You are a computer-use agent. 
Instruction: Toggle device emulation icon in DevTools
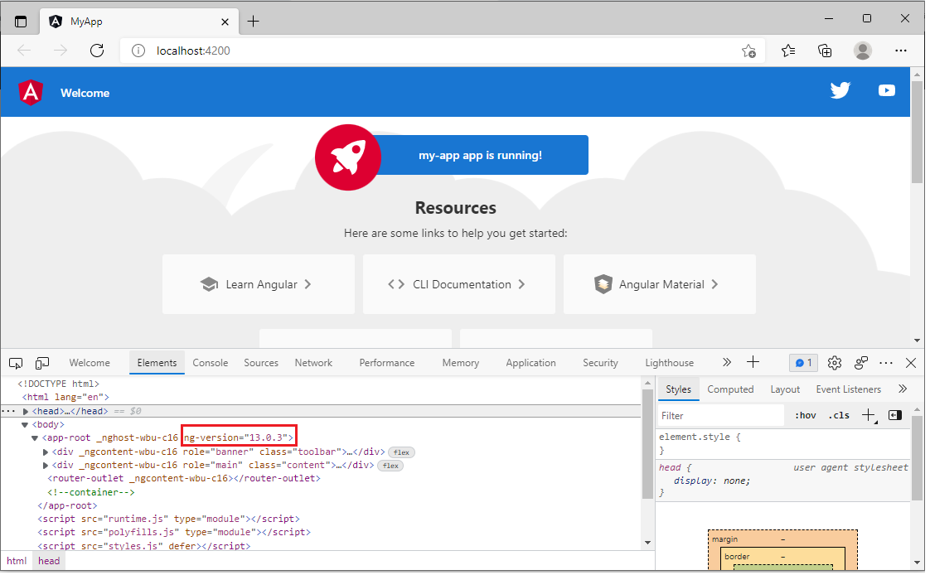[x=42, y=365]
